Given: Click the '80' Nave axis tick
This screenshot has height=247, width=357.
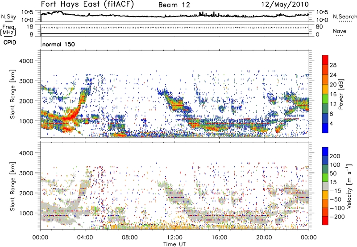Looking at the screenshot, I should [x=319, y=27].
